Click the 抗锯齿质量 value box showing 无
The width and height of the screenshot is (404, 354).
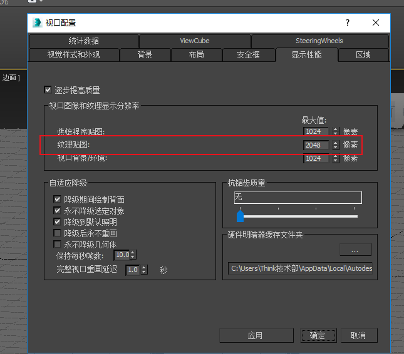298,198
